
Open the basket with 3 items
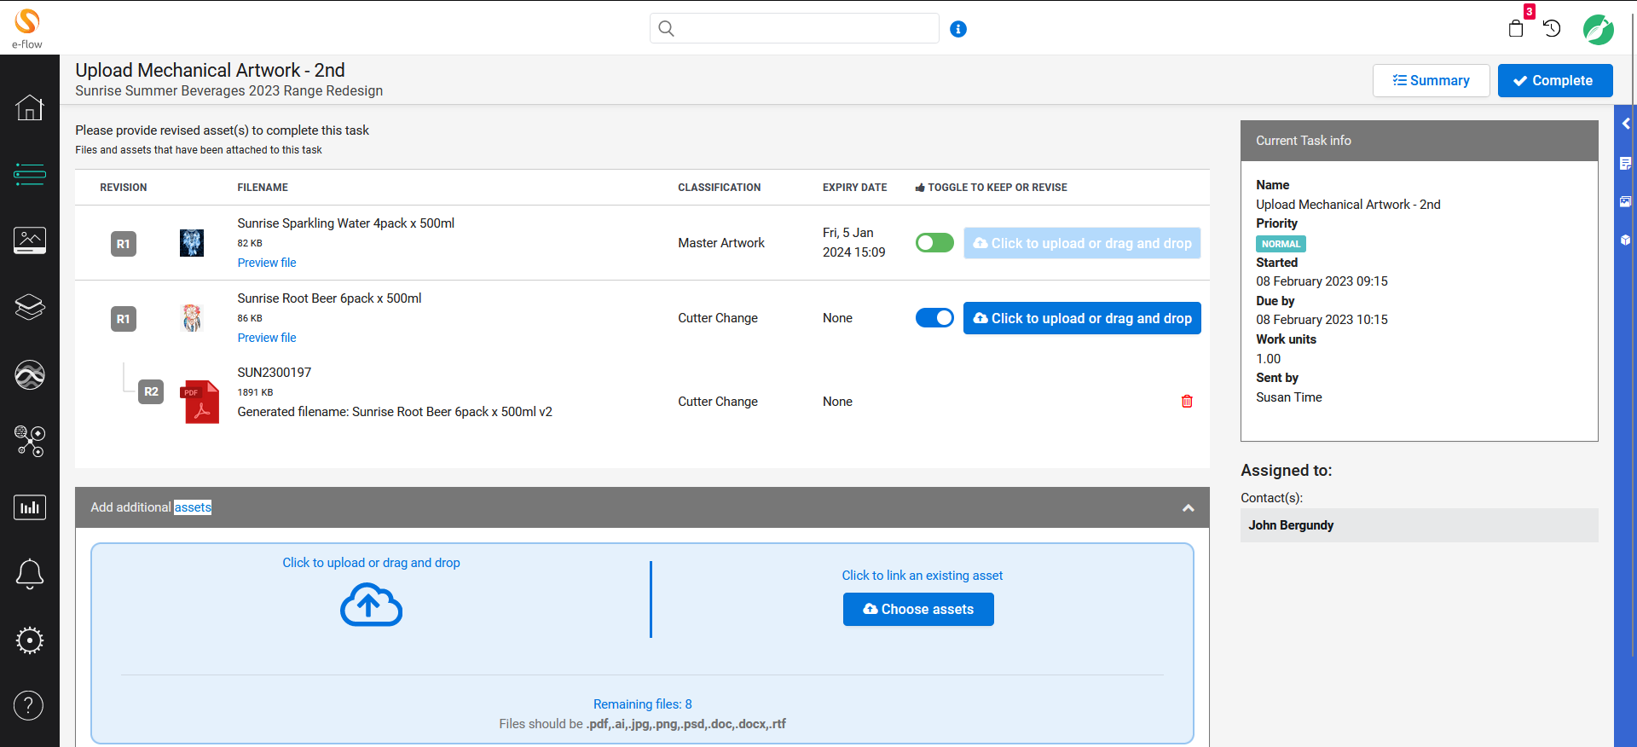click(1516, 28)
